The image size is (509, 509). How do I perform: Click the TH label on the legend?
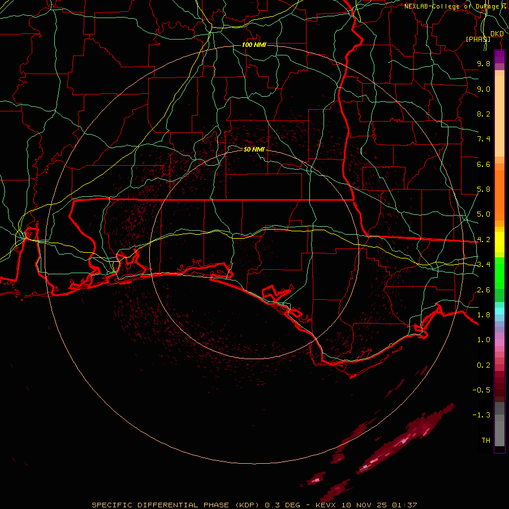(486, 441)
